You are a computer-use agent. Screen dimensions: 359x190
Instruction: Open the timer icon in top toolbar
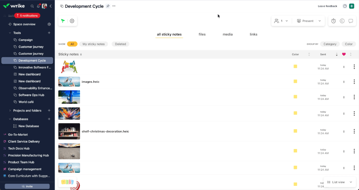point(333,21)
